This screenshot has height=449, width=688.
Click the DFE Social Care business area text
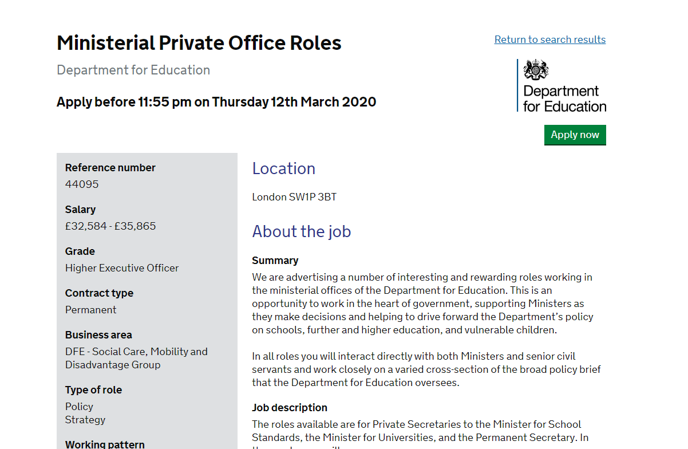(136, 358)
